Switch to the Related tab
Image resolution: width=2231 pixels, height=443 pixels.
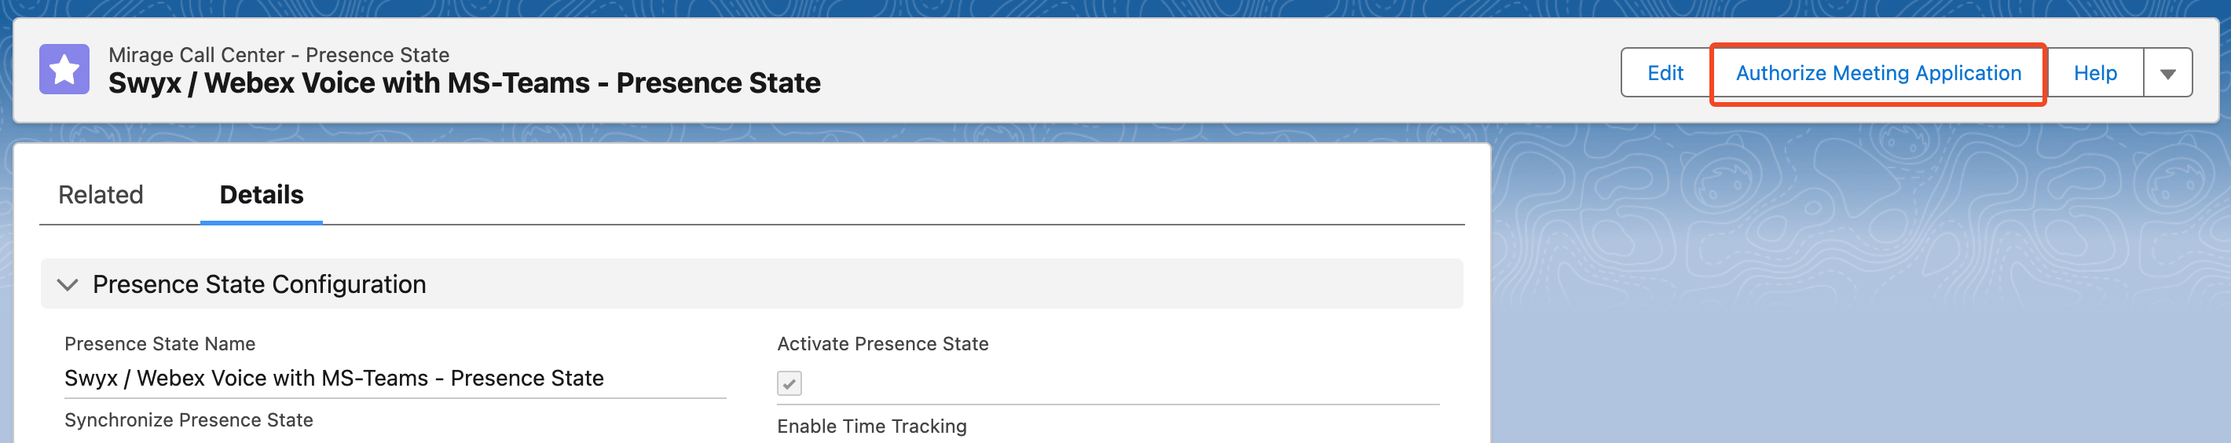click(x=101, y=195)
